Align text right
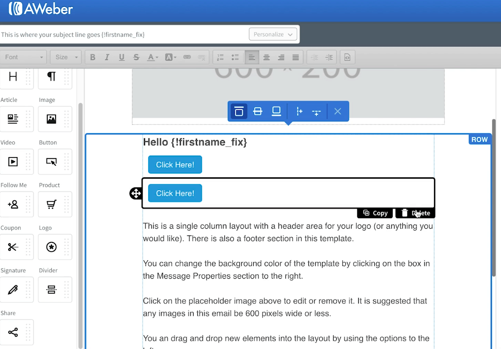Image resolution: width=501 pixels, height=349 pixels. point(281,57)
